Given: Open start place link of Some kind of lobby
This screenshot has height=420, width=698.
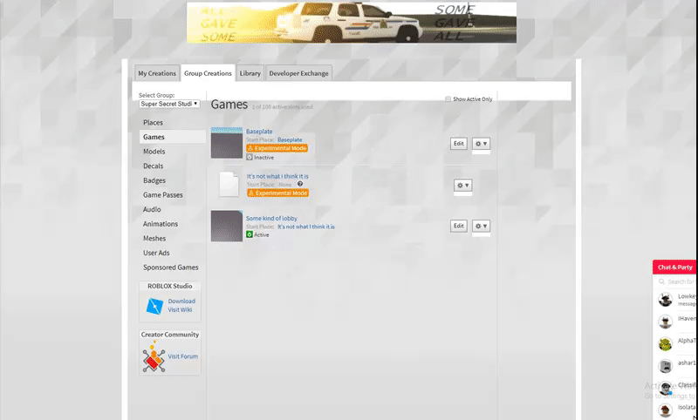Looking at the screenshot, I should coord(306,227).
